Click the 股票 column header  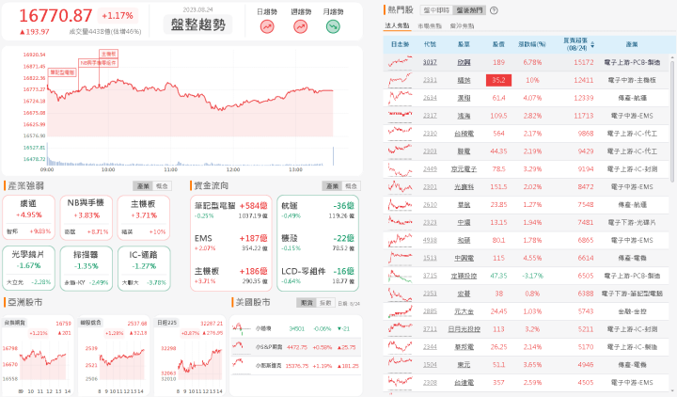[464, 44]
